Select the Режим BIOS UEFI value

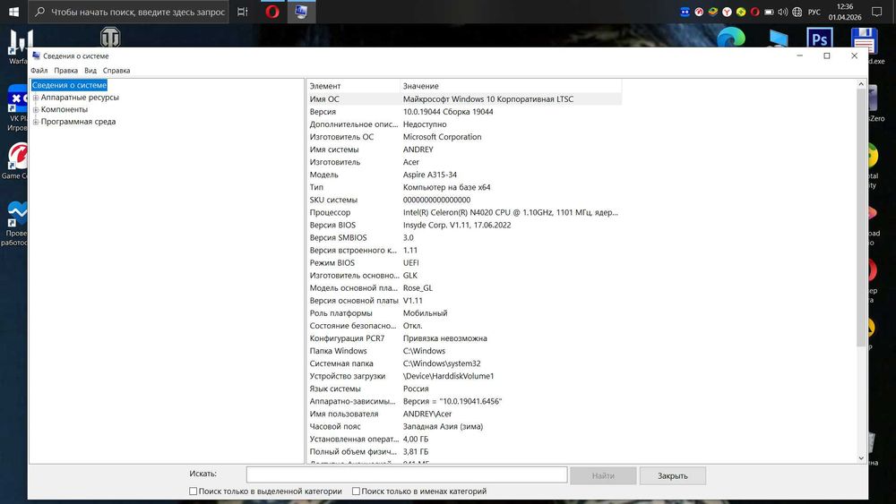(411, 262)
